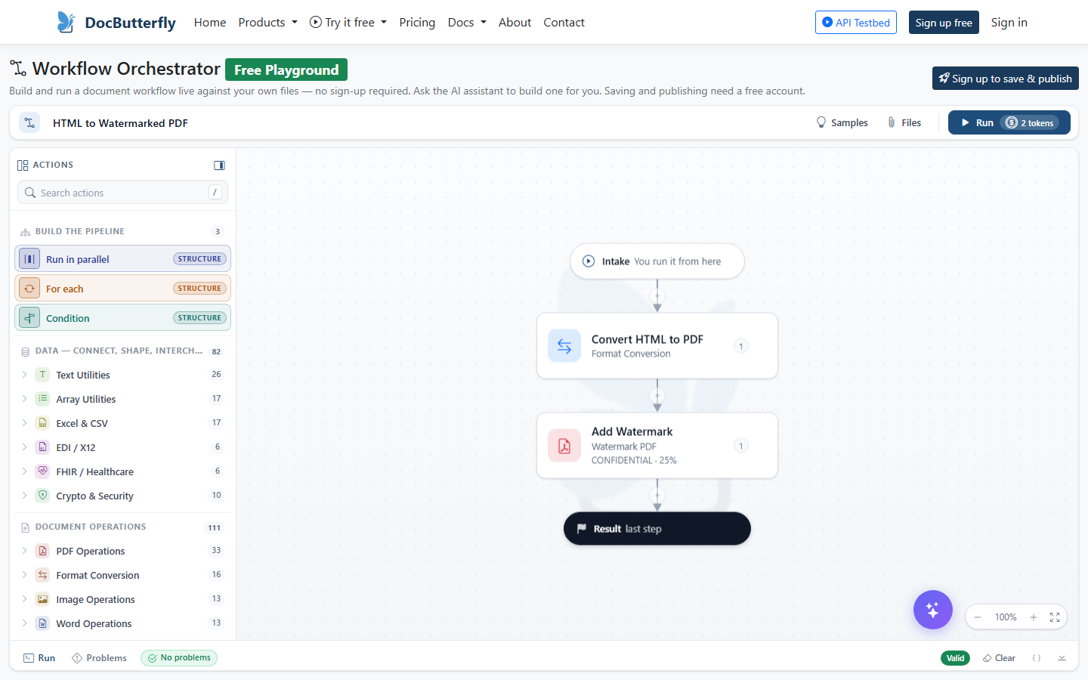
Task: Focus the Search actions field
Action: (x=122, y=193)
